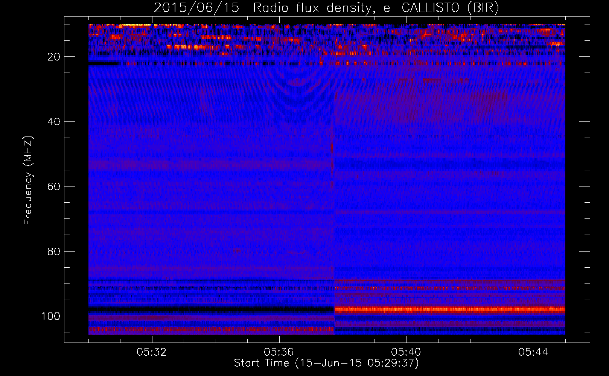
Task: Click the yellow streak at the top-left of the spectrogram
Action: coord(128,26)
